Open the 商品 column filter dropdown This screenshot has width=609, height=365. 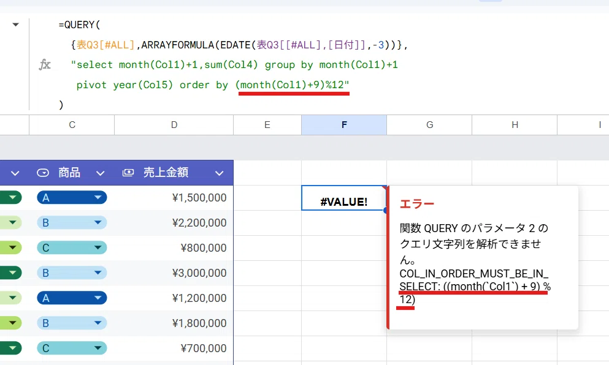(100, 173)
